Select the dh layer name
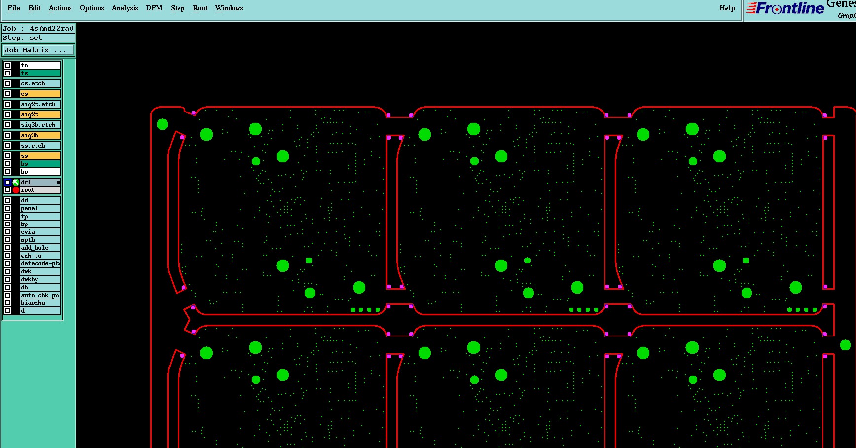The image size is (856, 448). pyautogui.click(x=40, y=287)
